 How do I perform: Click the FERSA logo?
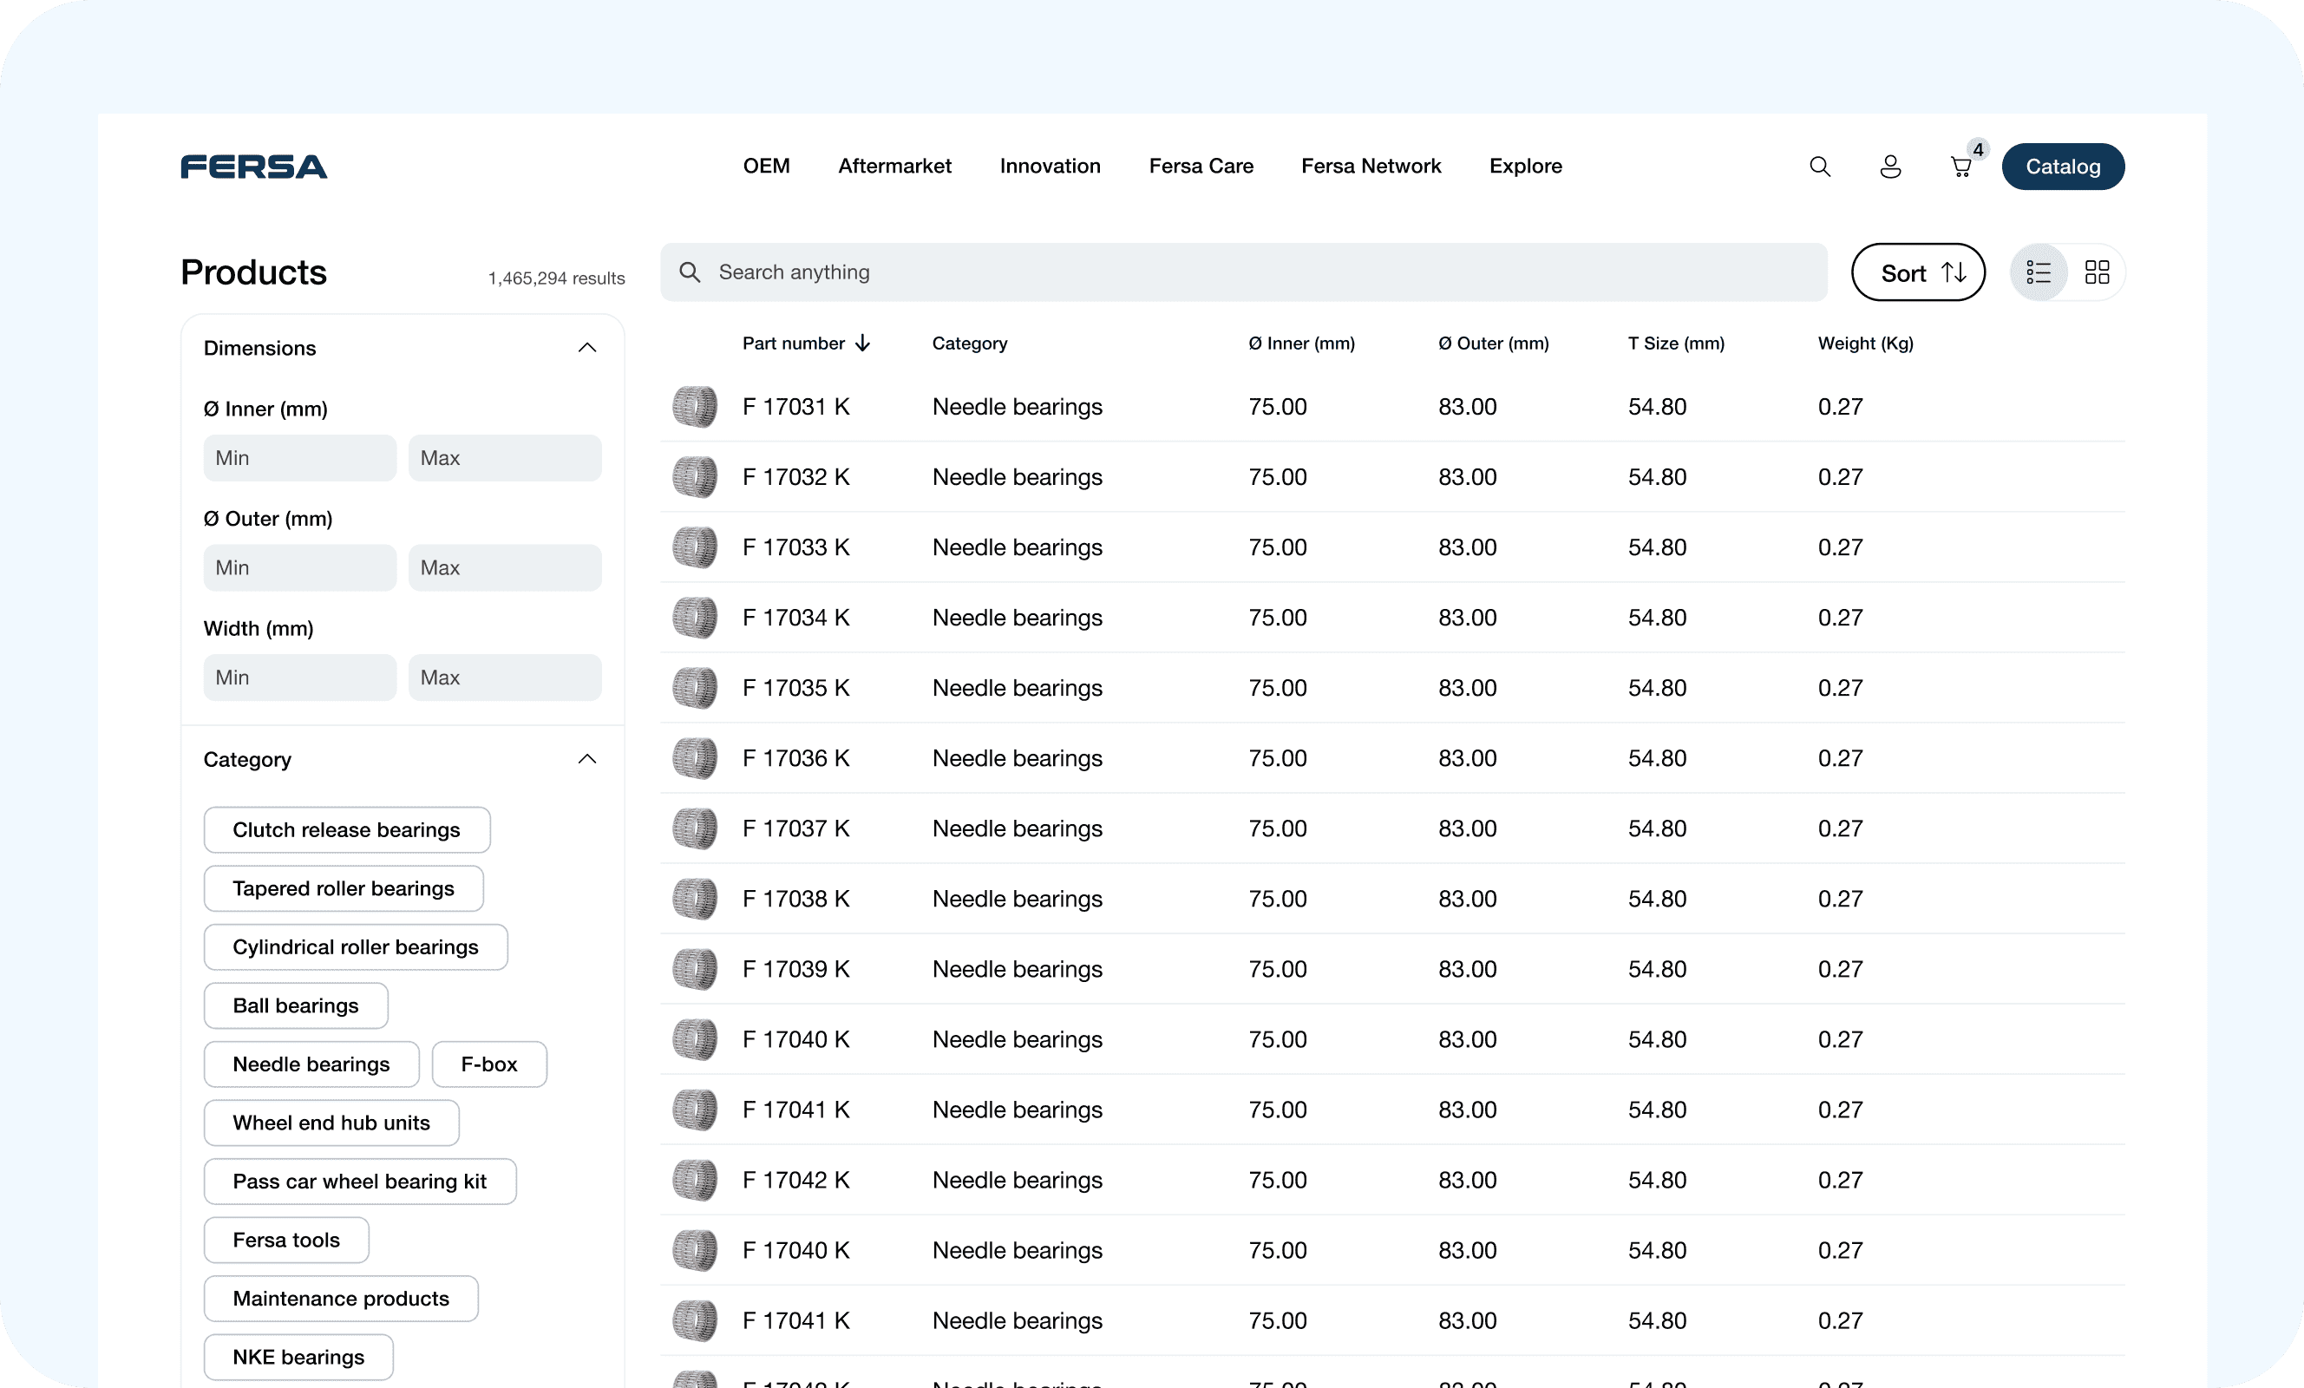[253, 167]
